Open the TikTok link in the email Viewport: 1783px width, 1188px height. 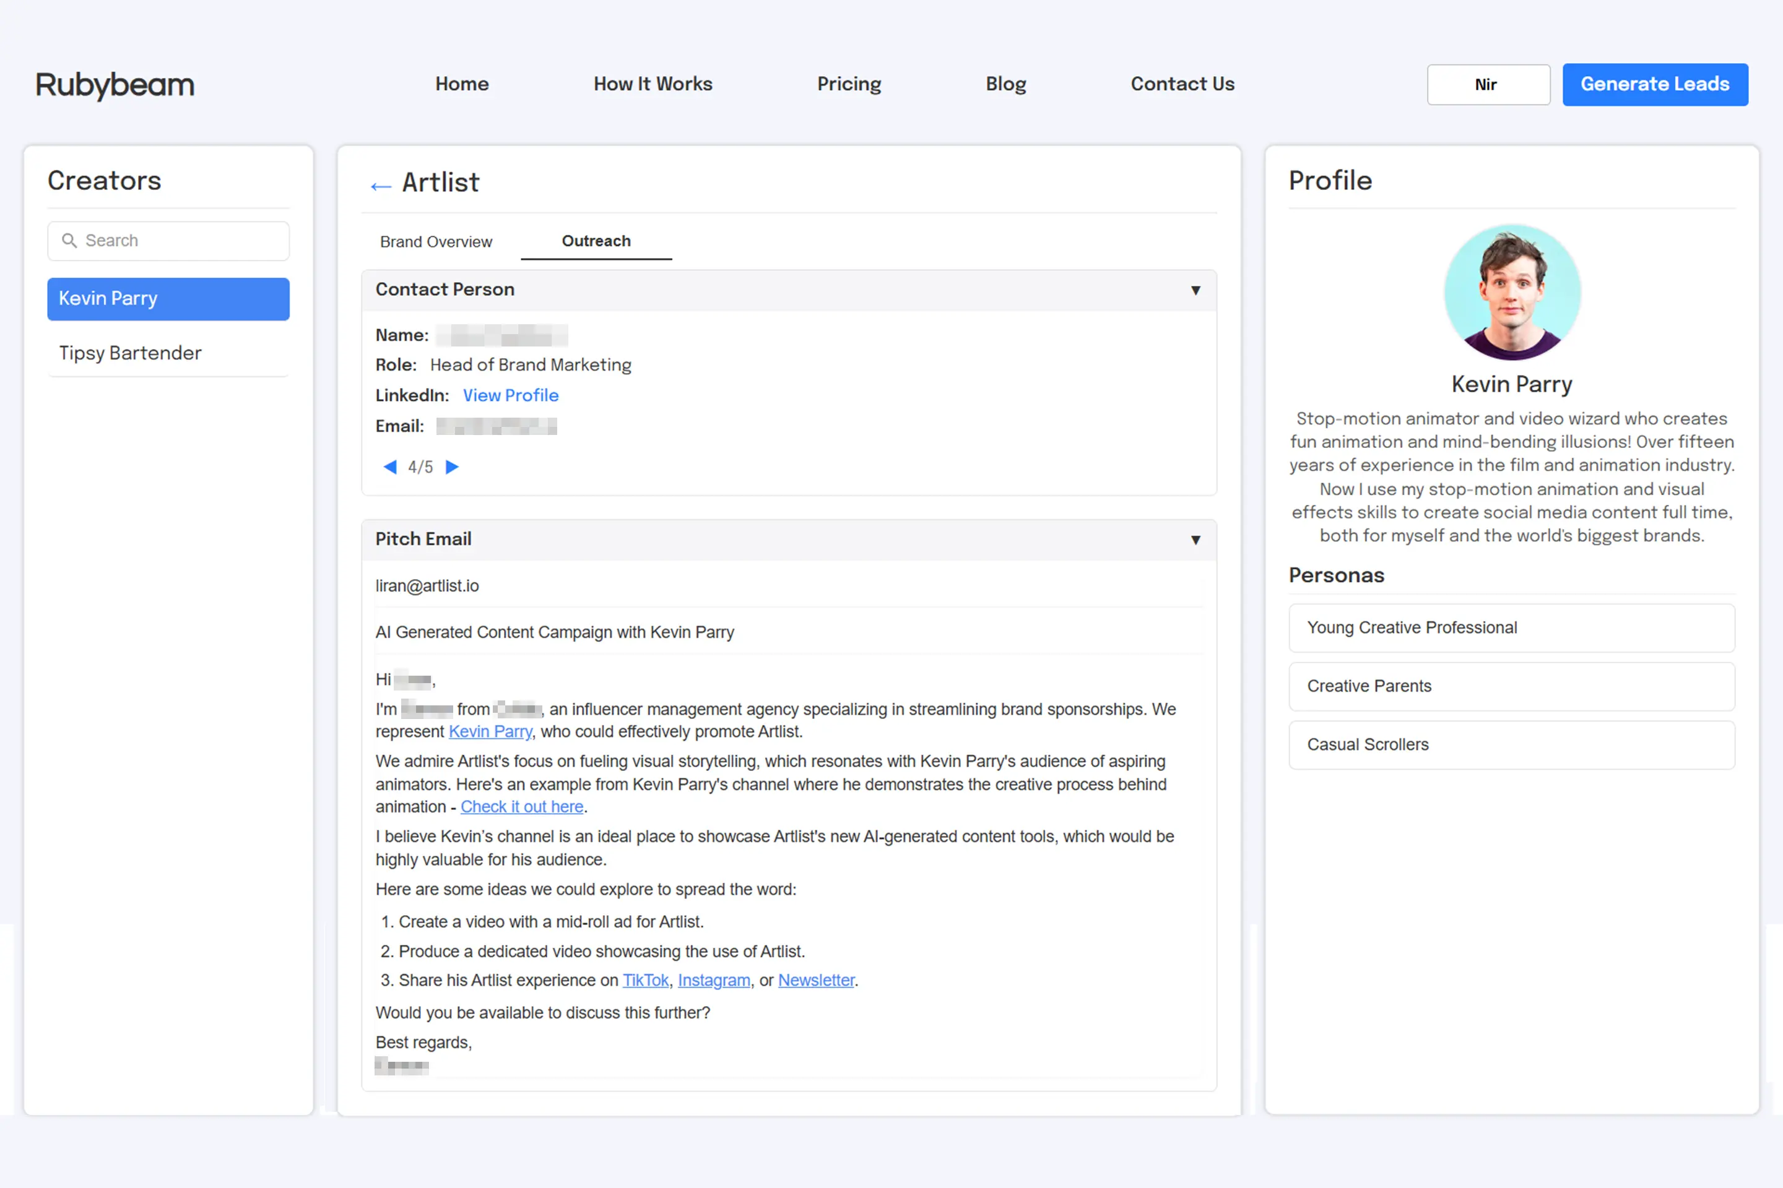[x=645, y=980]
